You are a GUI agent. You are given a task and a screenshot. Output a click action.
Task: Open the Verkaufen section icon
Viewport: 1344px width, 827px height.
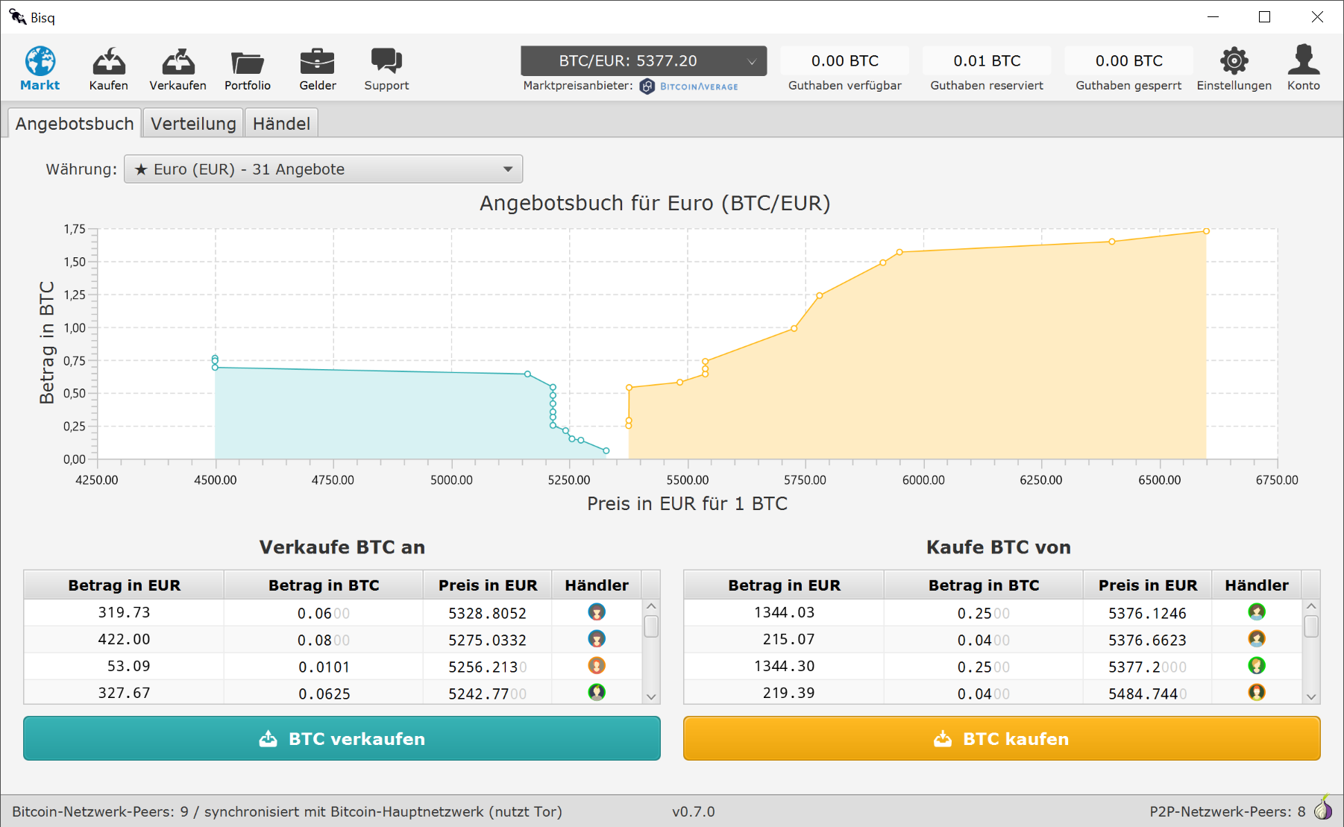coord(178,61)
